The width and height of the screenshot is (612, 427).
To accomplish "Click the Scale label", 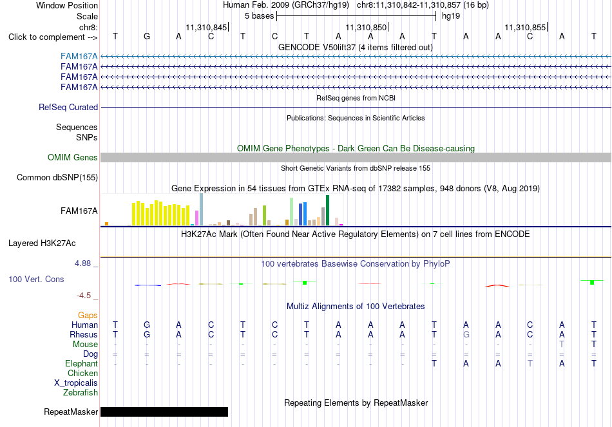I will 87,16.
